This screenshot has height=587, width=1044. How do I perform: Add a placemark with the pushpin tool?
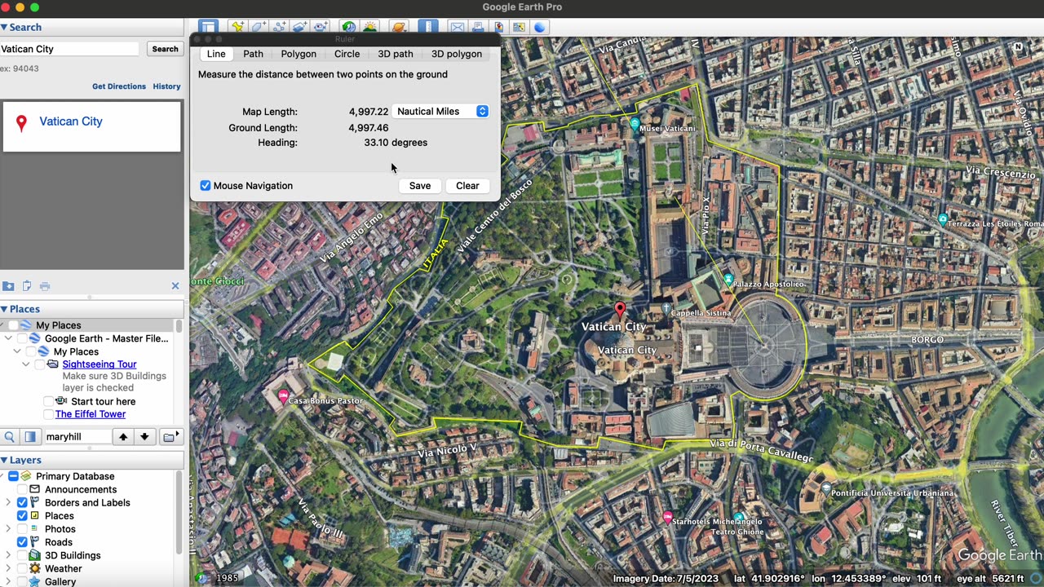(x=237, y=27)
